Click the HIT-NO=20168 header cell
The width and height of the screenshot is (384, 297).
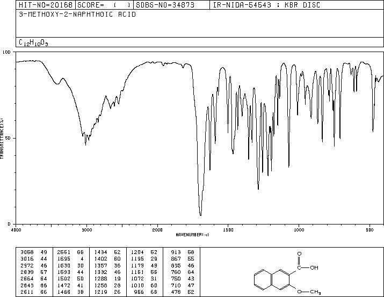(x=46, y=5)
